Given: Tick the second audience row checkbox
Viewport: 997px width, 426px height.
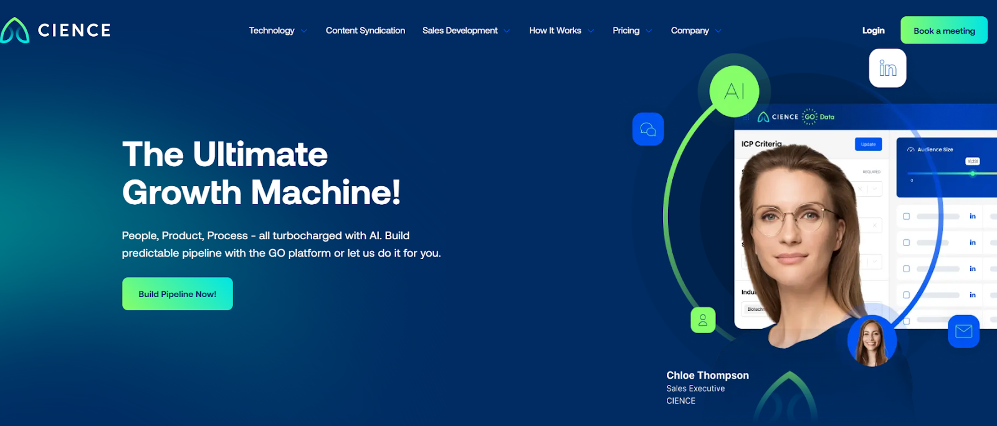Looking at the screenshot, I should 907,242.
